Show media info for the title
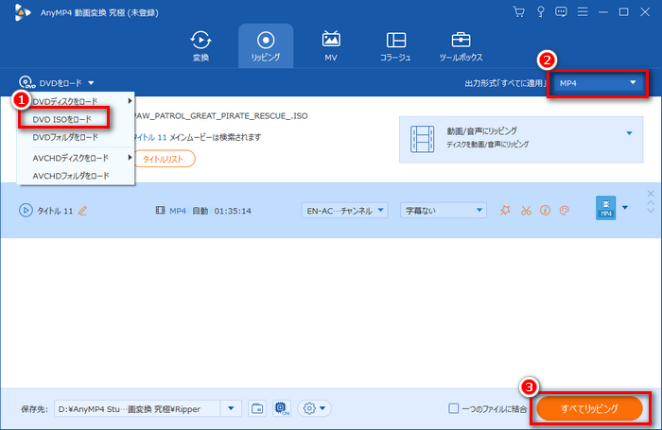The height and width of the screenshot is (430, 662). coord(545,210)
